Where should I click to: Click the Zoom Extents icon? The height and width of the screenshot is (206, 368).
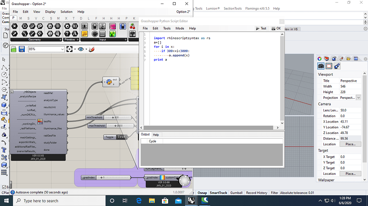pos(69,49)
